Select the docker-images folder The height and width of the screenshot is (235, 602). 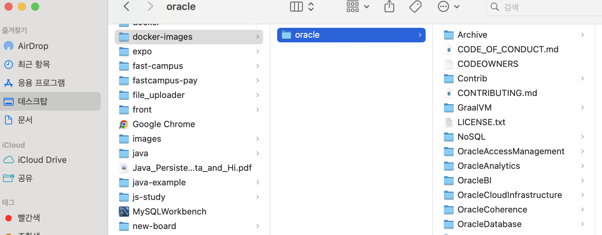point(189,37)
